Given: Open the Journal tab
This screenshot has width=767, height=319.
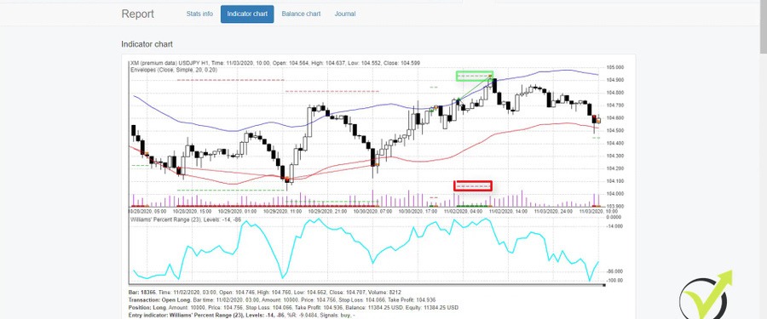Looking at the screenshot, I should [345, 14].
